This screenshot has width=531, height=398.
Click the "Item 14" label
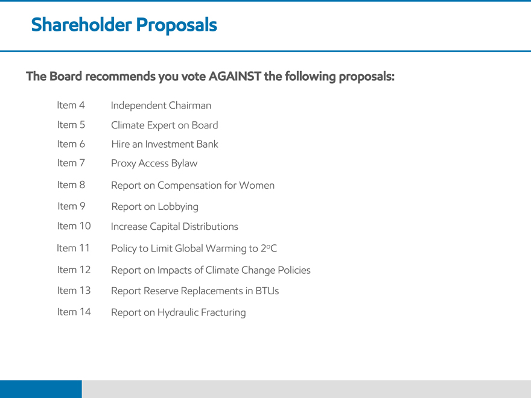74,312
